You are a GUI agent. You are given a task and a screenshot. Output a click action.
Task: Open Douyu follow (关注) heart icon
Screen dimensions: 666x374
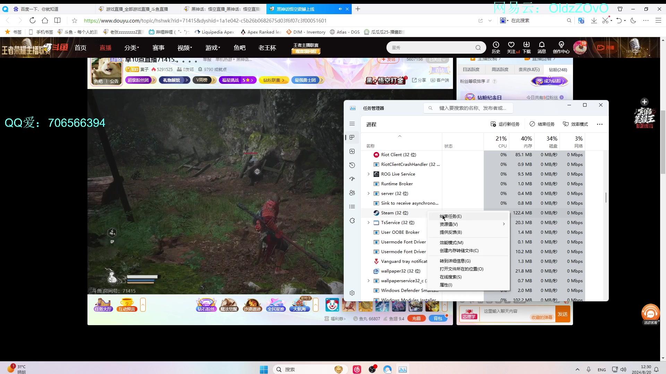[x=511, y=47]
